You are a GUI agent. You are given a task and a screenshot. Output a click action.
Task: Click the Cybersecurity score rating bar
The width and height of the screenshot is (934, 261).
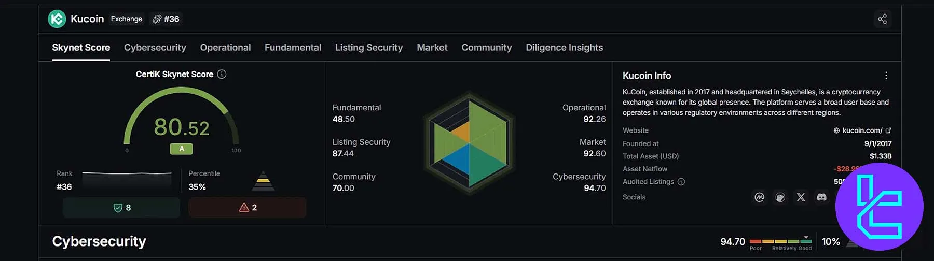[x=780, y=241]
